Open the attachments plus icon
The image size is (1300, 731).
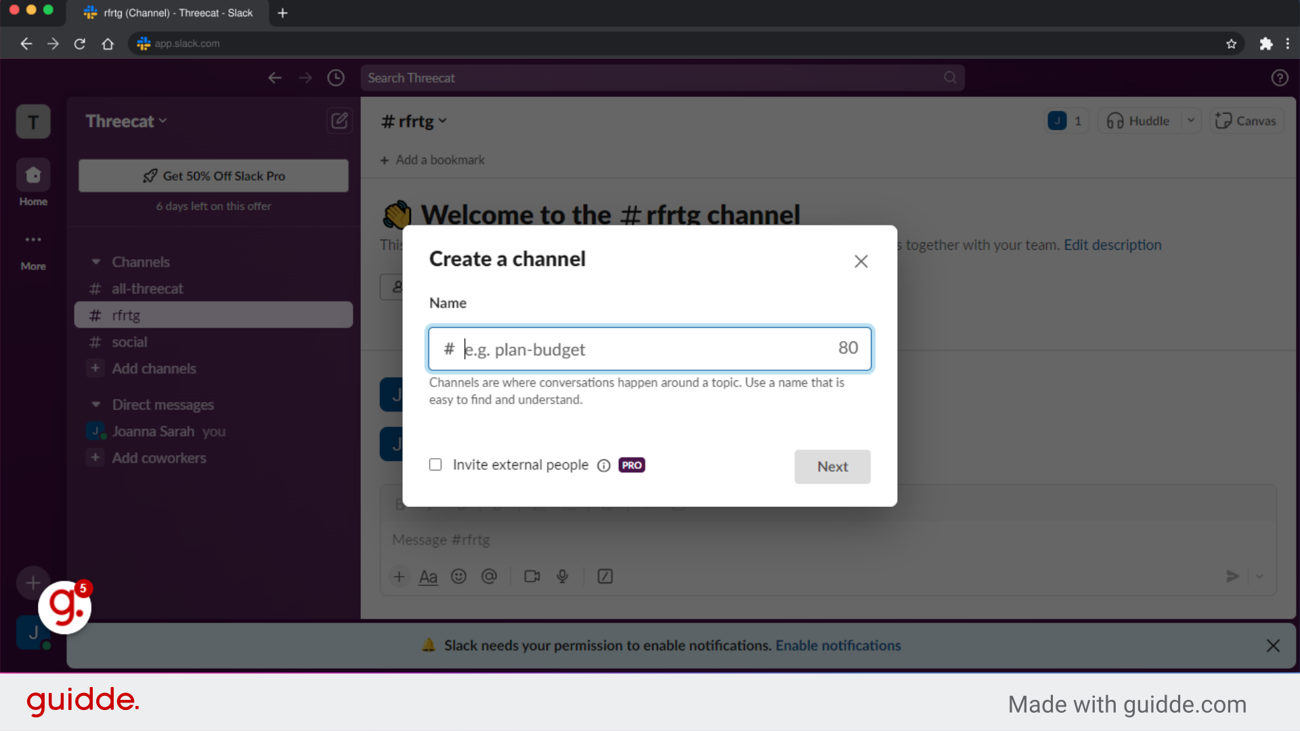click(399, 577)
